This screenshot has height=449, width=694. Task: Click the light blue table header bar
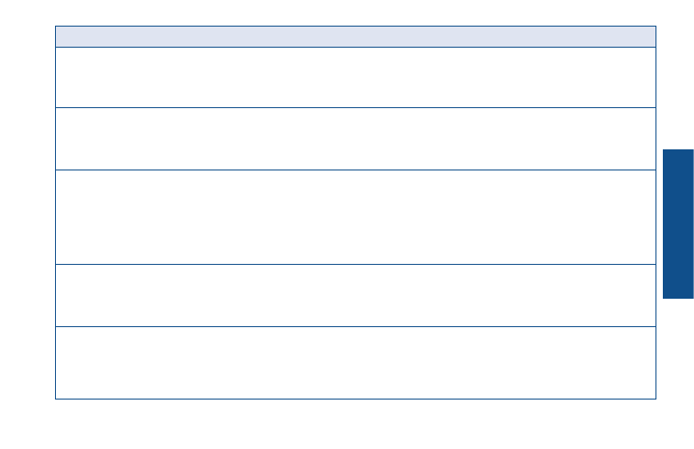[x=356, y=37]
